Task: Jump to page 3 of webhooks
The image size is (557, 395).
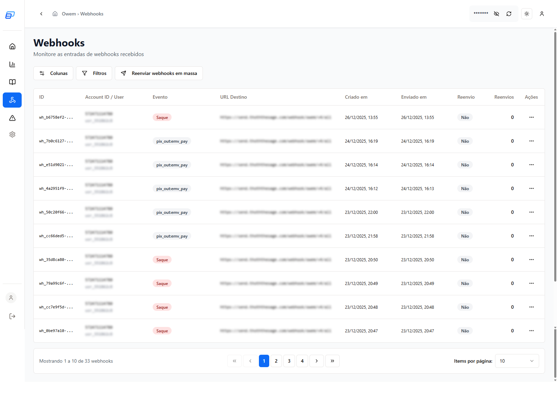Action: pos(289,361)
